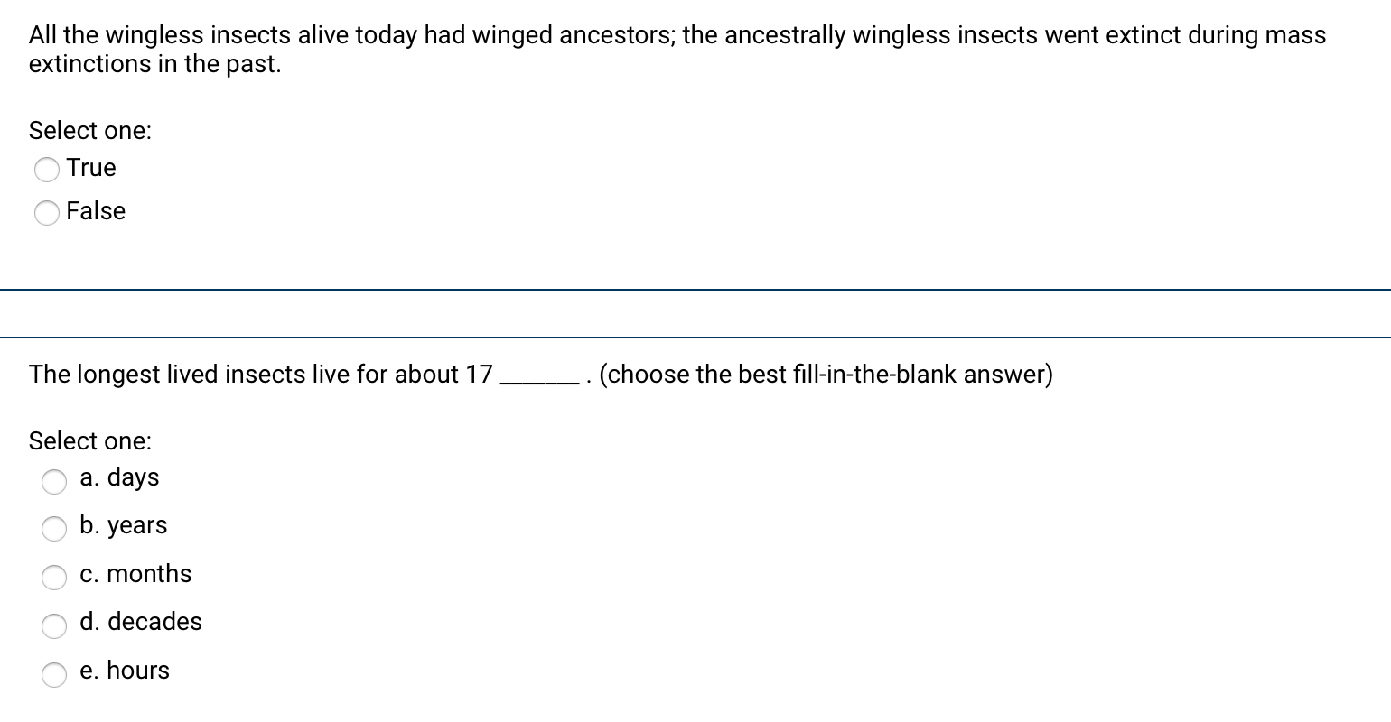1391x722 pixels.
Task: Click the years answer text
Action: point(123,526)
